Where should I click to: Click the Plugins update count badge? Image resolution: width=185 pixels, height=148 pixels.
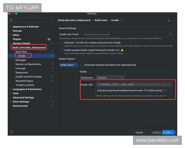pos(49,39)
